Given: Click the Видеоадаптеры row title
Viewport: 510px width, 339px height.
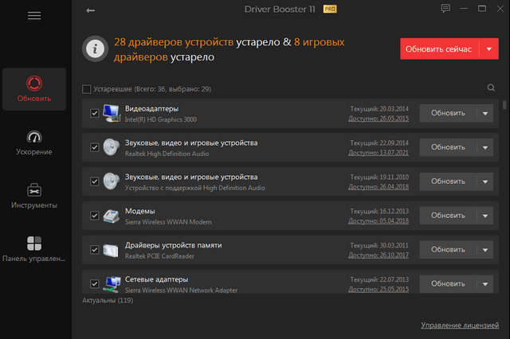Looking at the screenshot, I should (x=152, y=109).
